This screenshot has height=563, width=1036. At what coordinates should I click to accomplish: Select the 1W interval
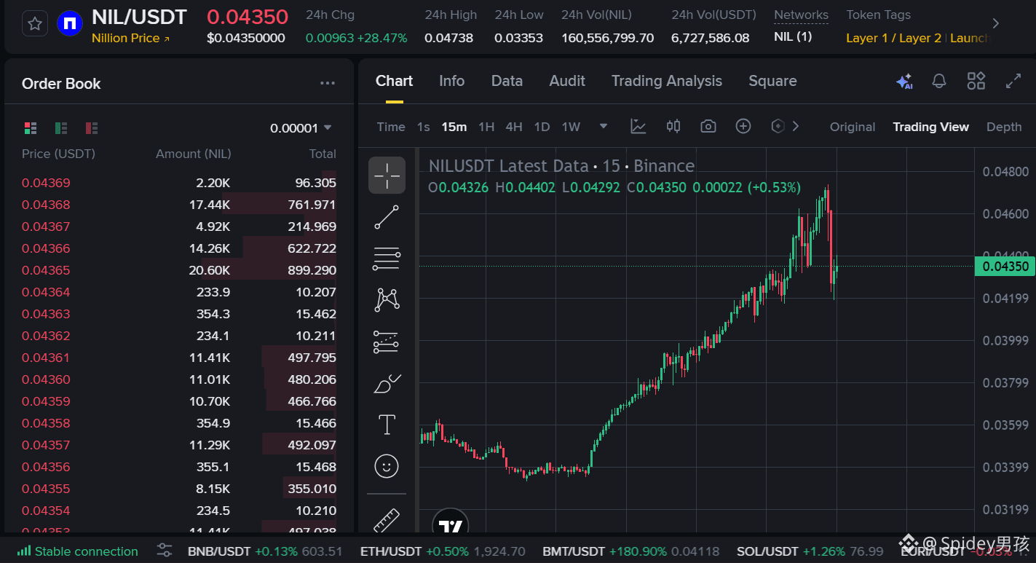(571, 127)
